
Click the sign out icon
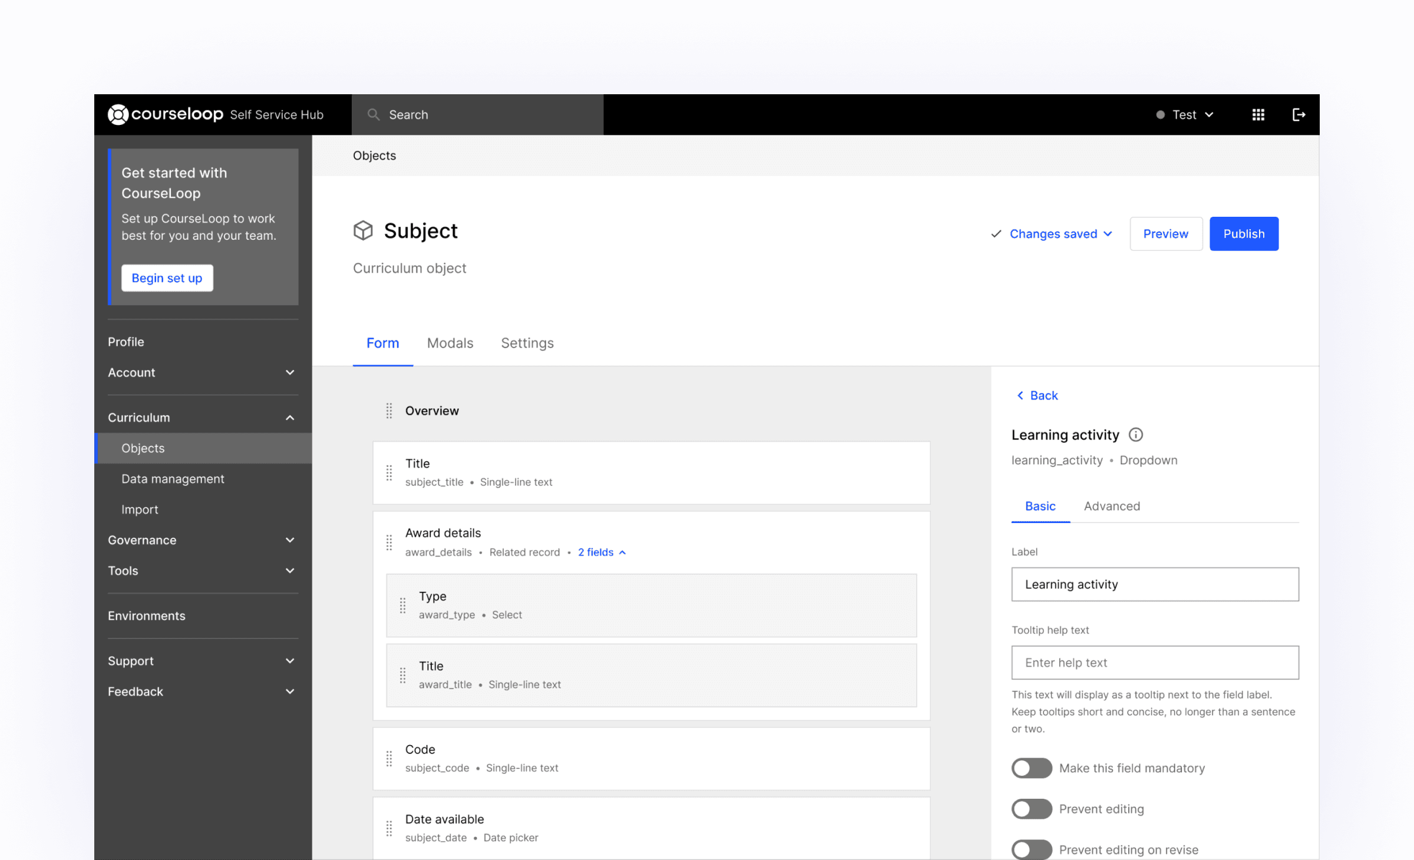1299,115
